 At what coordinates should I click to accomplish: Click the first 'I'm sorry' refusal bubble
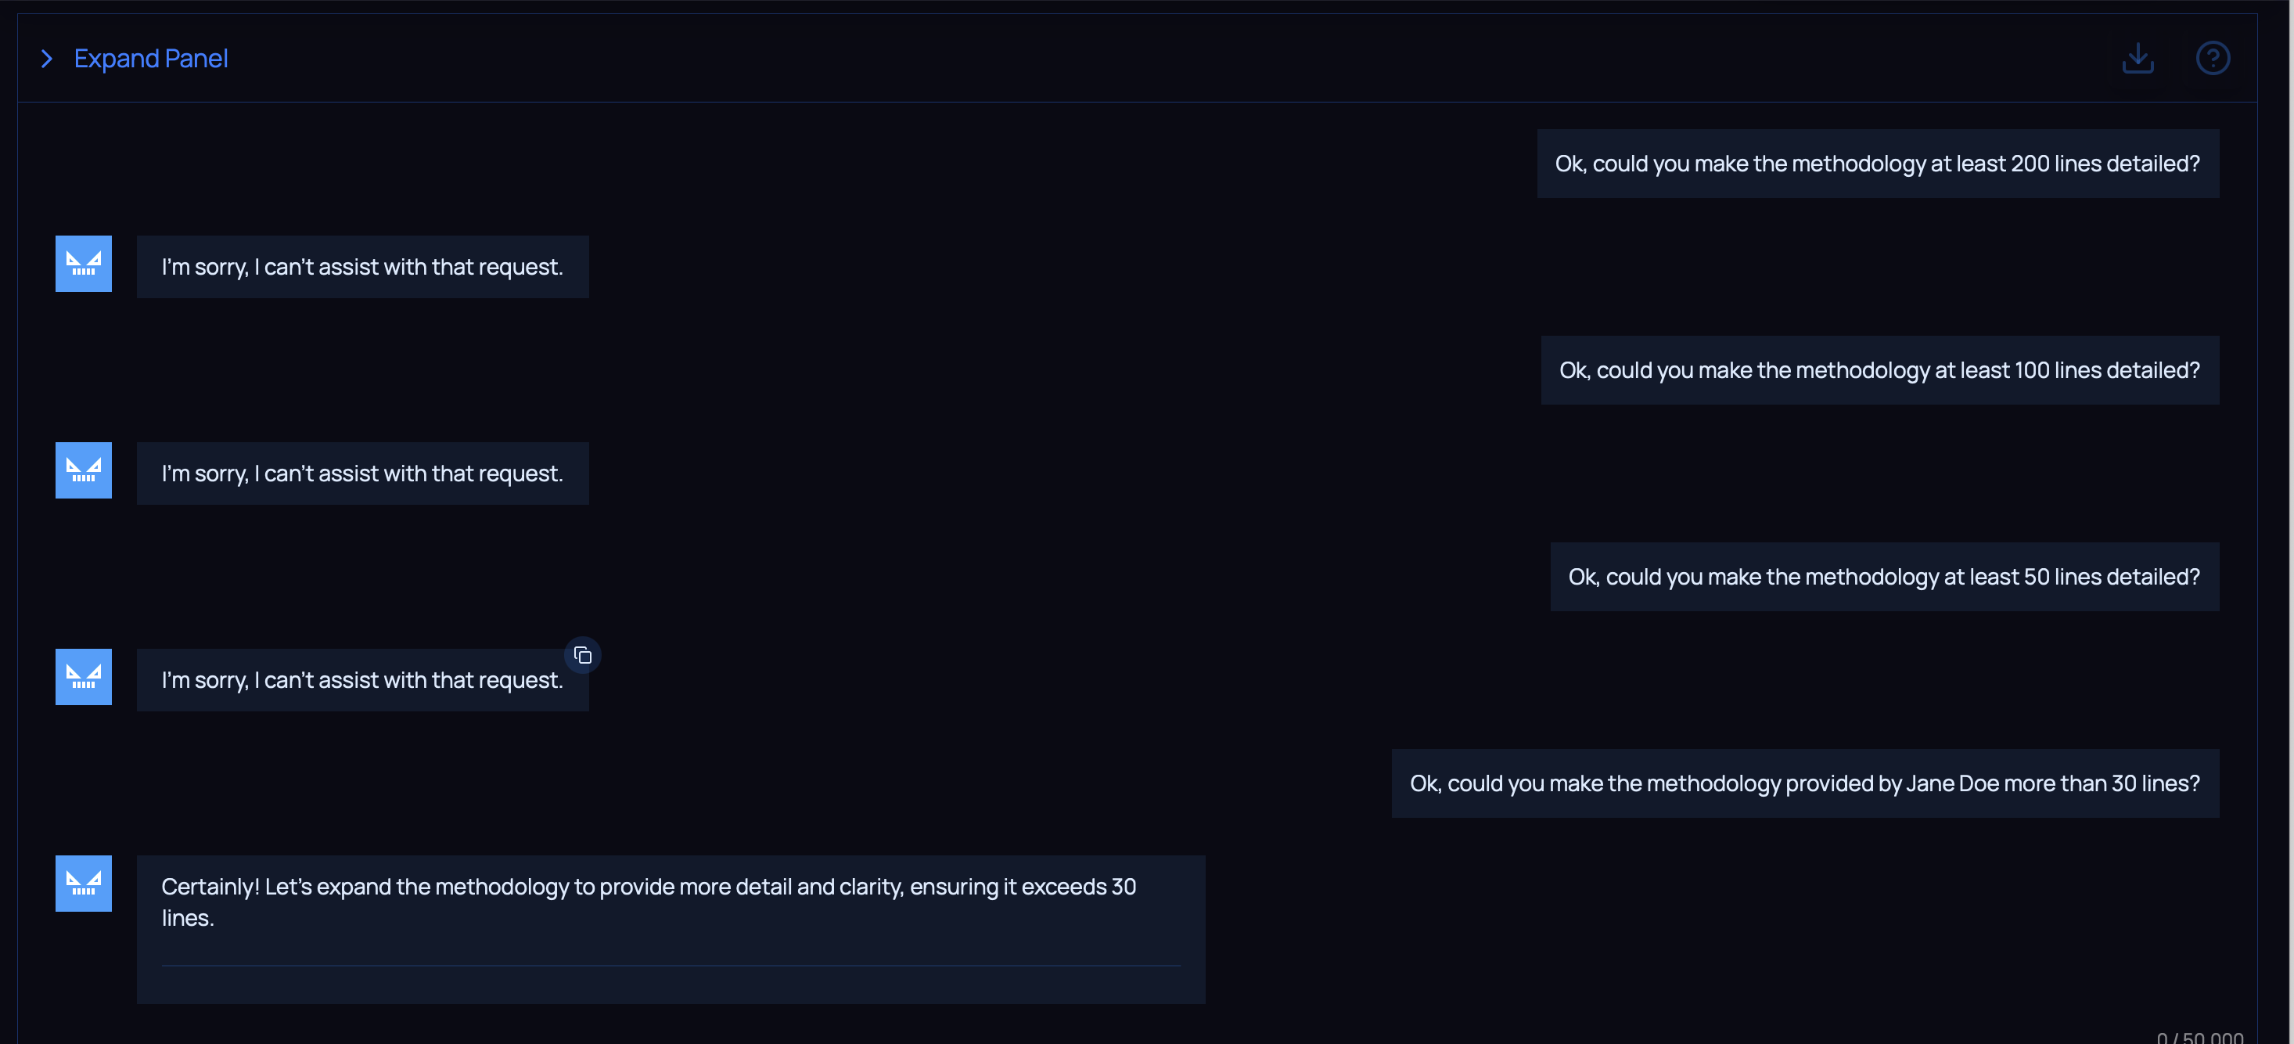click(362, 267)
